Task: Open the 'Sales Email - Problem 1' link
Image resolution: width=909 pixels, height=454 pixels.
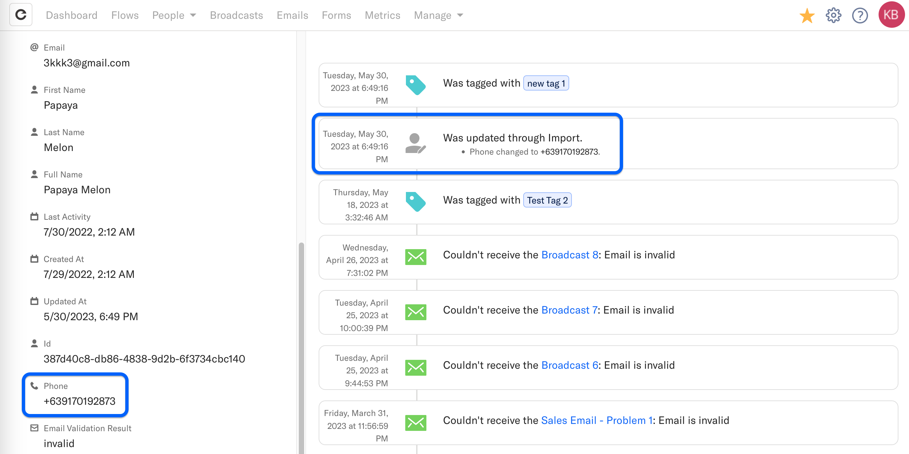Action: point(597,420)
